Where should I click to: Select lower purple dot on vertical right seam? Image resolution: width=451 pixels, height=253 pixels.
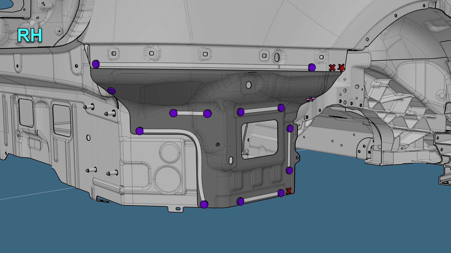point(289,170)
